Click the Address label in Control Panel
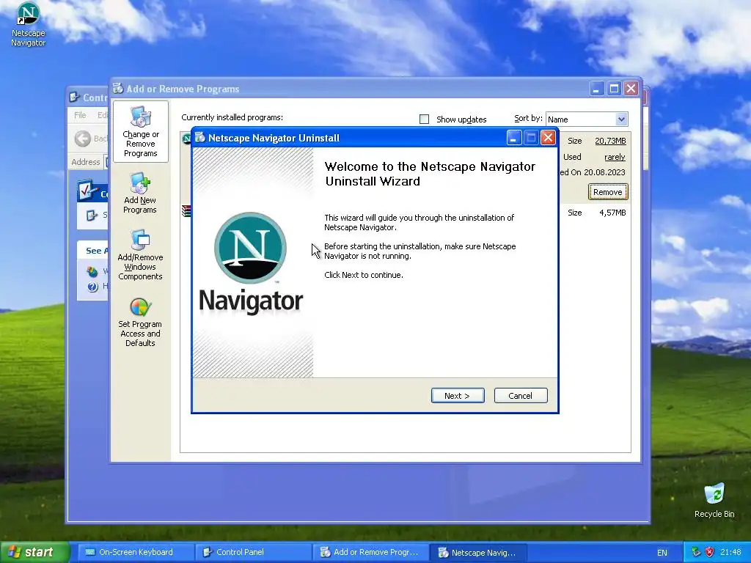The height and width of the screenshot is (563, 751). click(86, 162)
